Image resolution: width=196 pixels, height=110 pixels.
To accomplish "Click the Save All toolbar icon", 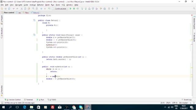I will pos(6,9).
